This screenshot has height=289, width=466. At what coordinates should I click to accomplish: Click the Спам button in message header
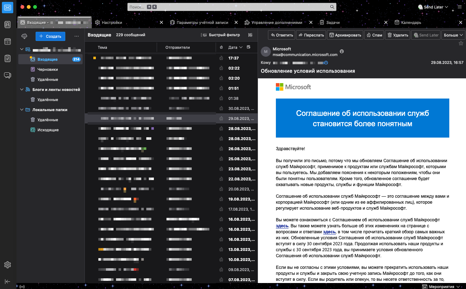(x=374, y=35)
